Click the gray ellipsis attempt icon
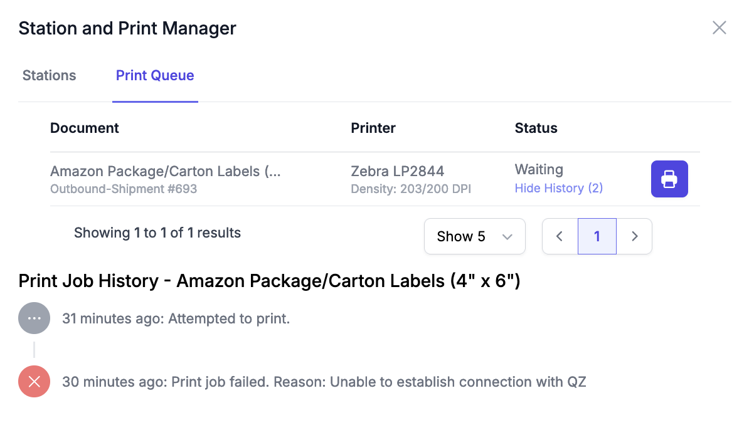Viewport: 754px width, 445px height. click(x=35, y=318)
